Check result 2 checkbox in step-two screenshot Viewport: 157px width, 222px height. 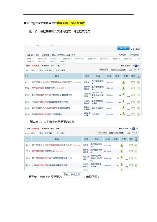(27, 151)
